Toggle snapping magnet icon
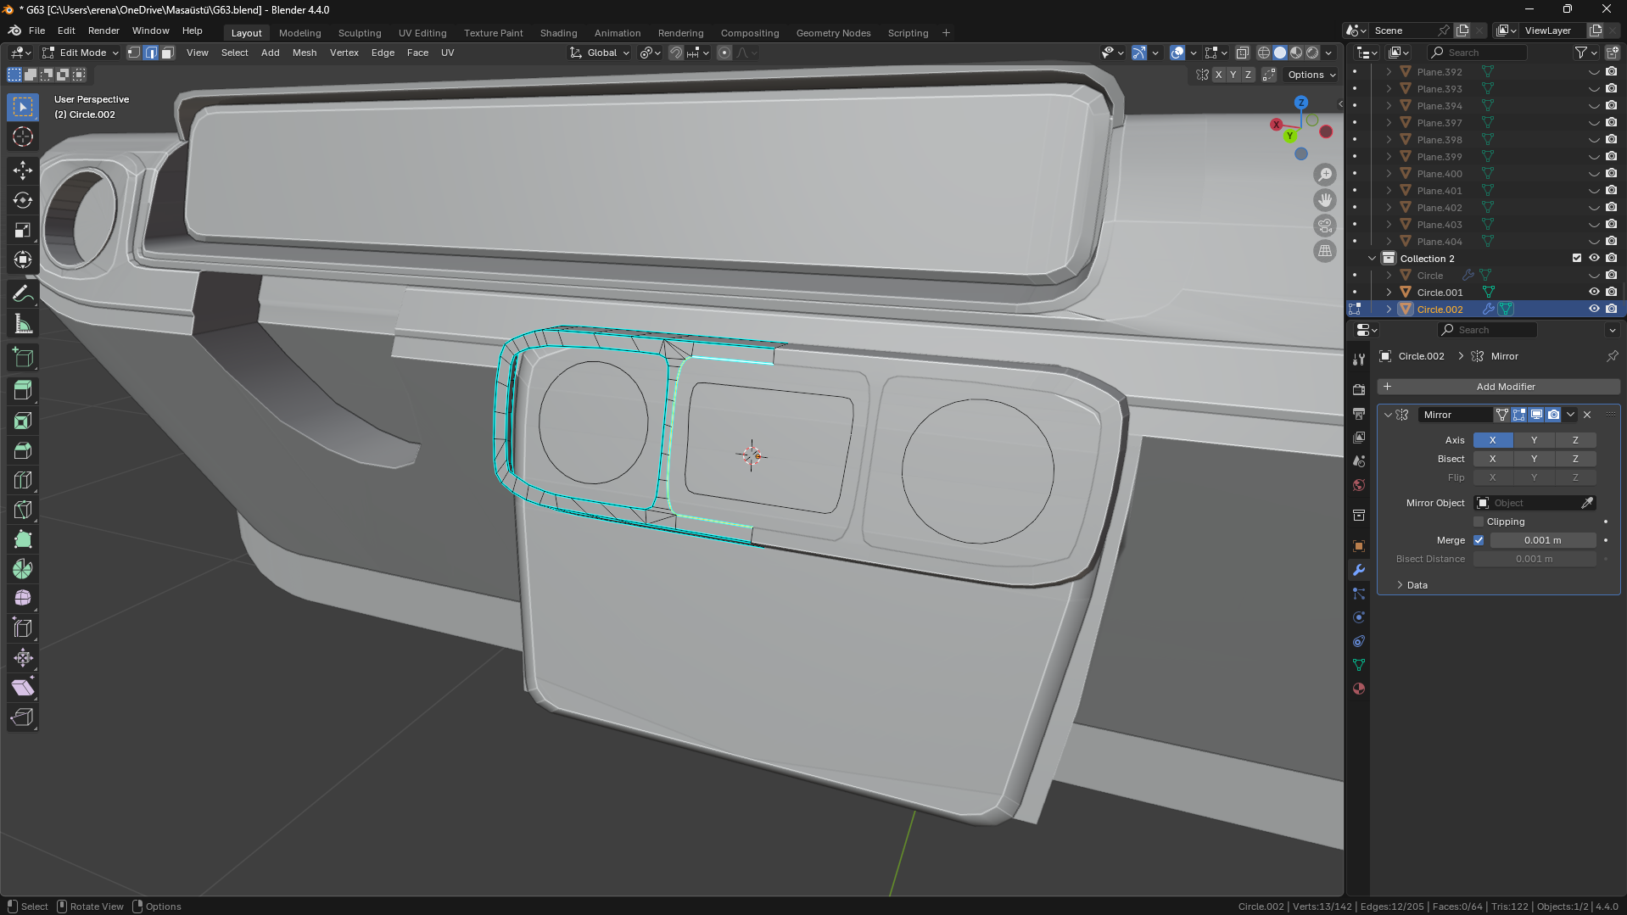This screenshot has height=915, width=1627. pos(676,53)
